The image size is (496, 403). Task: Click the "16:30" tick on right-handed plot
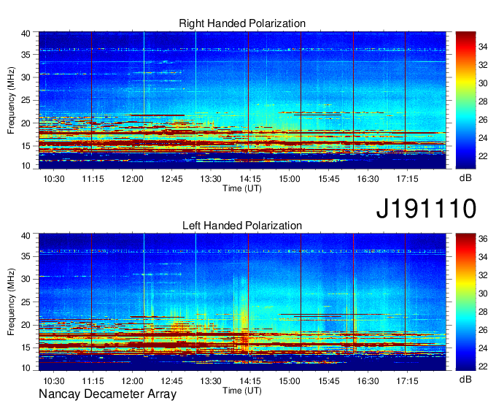[x=368, y=179]
